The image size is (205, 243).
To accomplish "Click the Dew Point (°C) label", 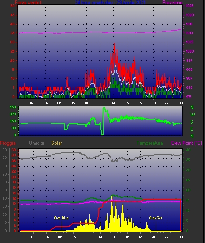I will pos(187,143).
